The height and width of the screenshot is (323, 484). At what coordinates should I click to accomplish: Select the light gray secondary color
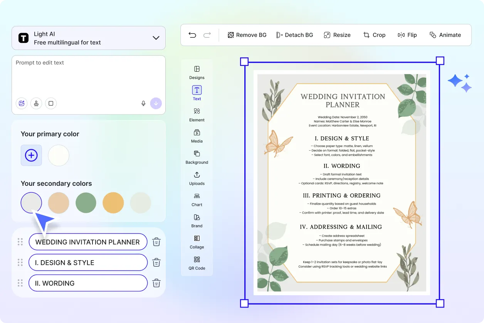coord(31,203)
